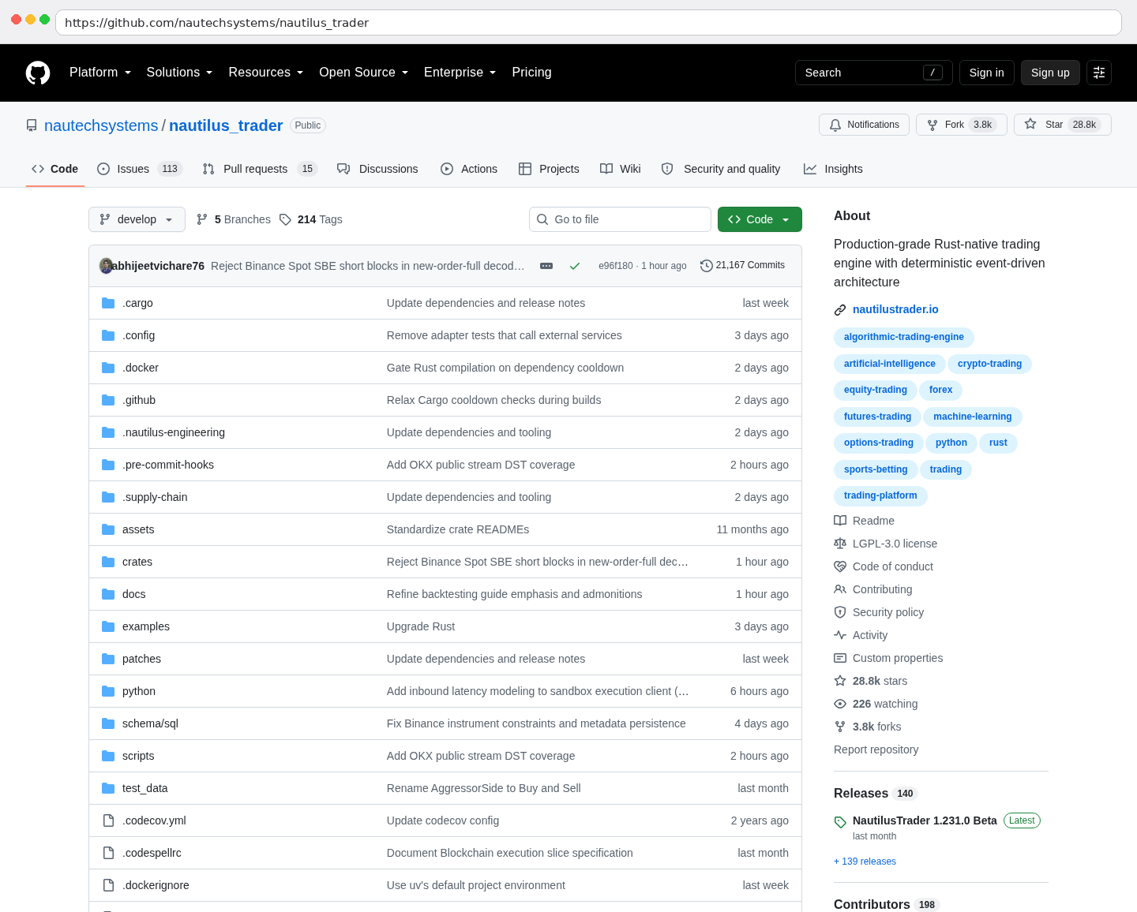Screen dimensions: 1137x912
Task: Open commit e96f180 hash link
Action: 616,266
